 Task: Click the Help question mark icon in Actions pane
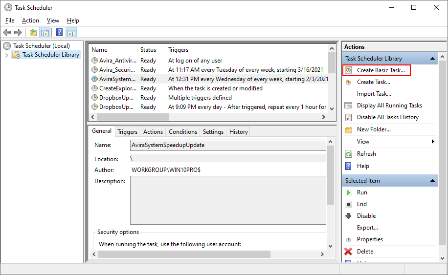click(348, 166)
